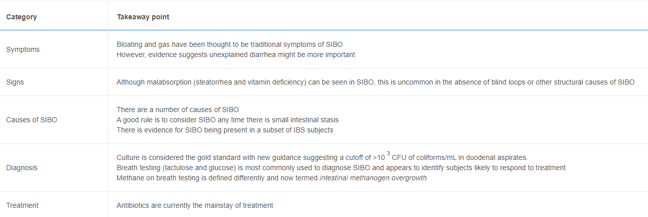Click the sentence about IBS subjects

click(x=224, y=130)
